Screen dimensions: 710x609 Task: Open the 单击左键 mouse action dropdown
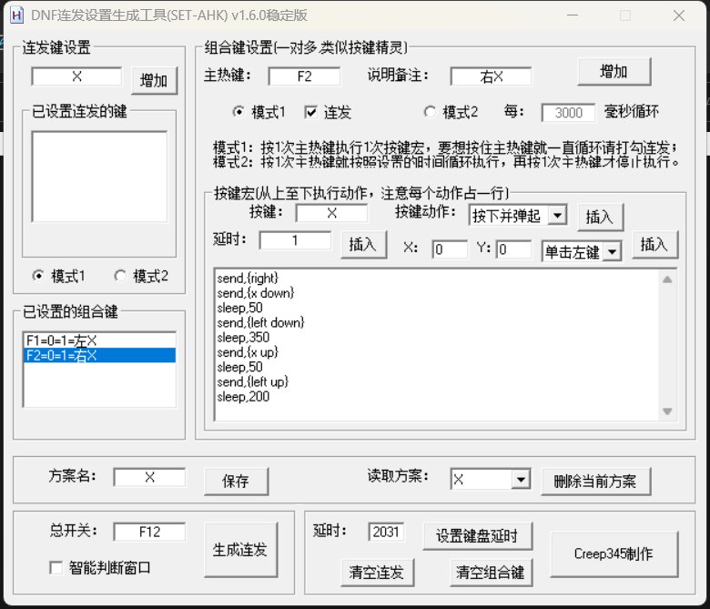[613, 251]
